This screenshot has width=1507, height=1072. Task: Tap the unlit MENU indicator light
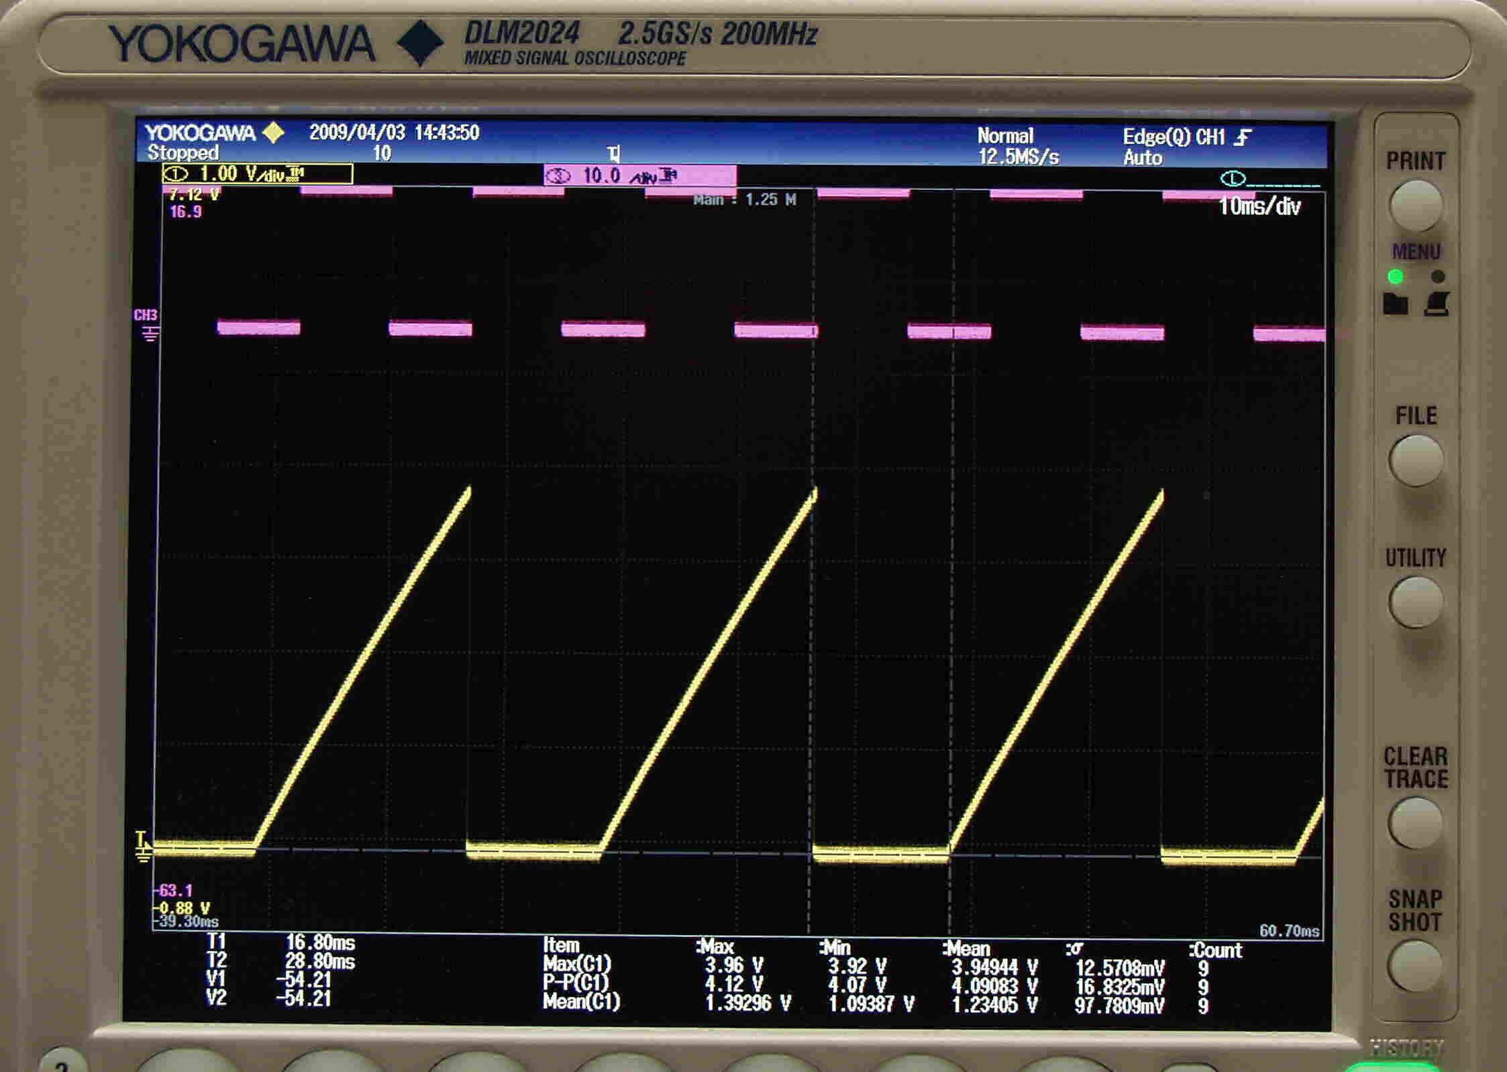(1437, 277)
